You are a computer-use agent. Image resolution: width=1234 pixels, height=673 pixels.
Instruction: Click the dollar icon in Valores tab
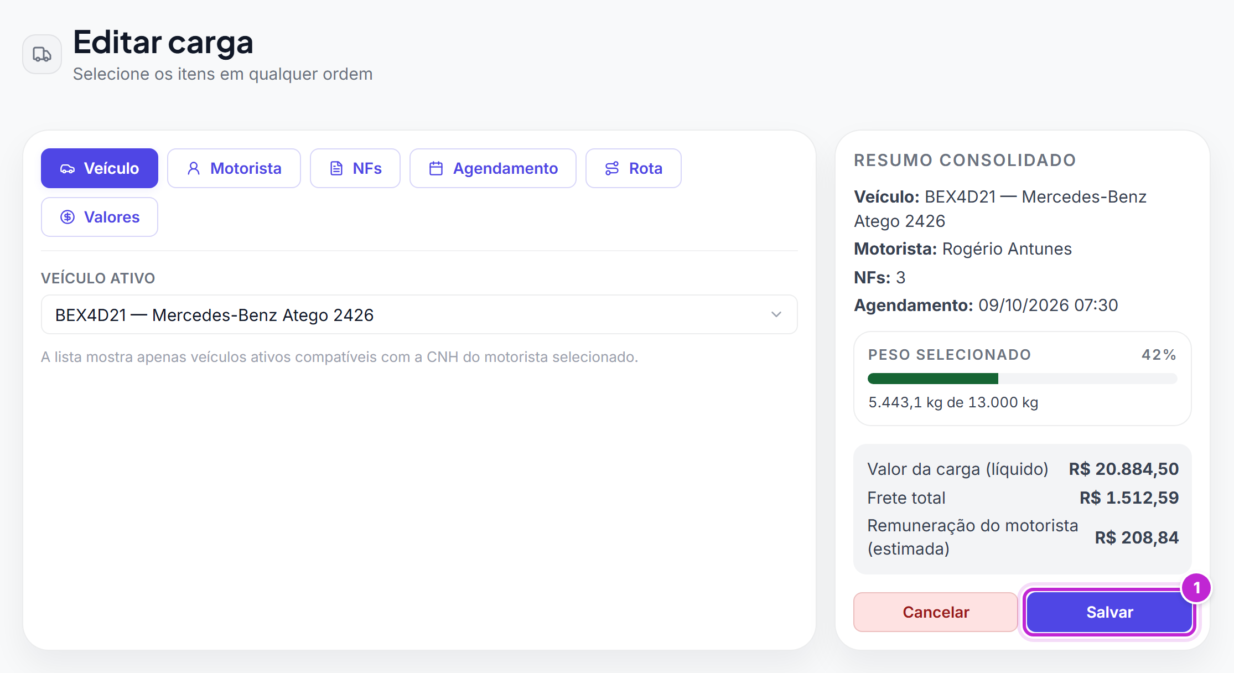pyautogui.click(x=68, y=217)
